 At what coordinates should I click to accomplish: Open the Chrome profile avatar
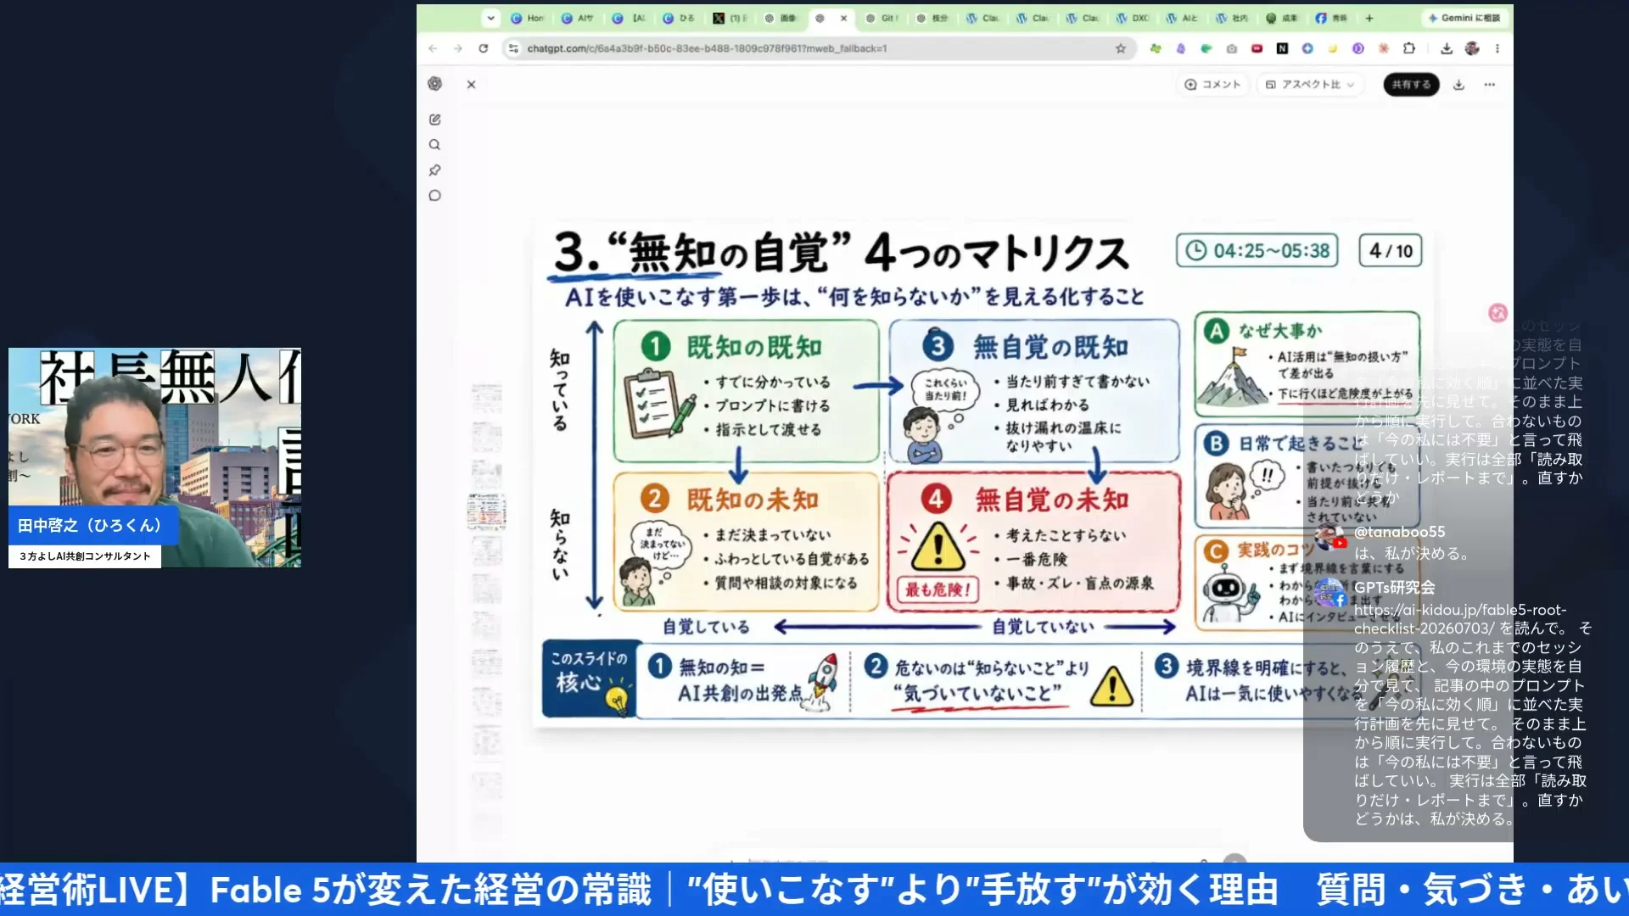(1472, 48)
